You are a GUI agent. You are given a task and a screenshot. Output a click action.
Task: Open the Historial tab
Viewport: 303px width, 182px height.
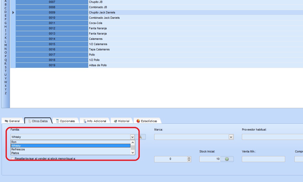pos(122,121)
